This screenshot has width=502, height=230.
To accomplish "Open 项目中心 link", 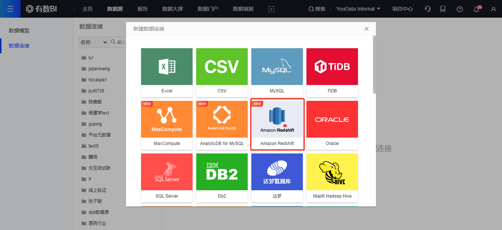I will [x=402, y=9].
